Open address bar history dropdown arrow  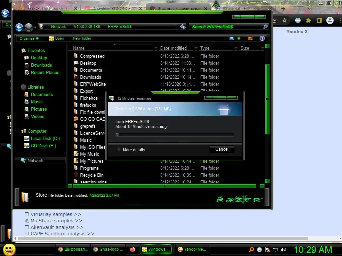click(175, 27)
